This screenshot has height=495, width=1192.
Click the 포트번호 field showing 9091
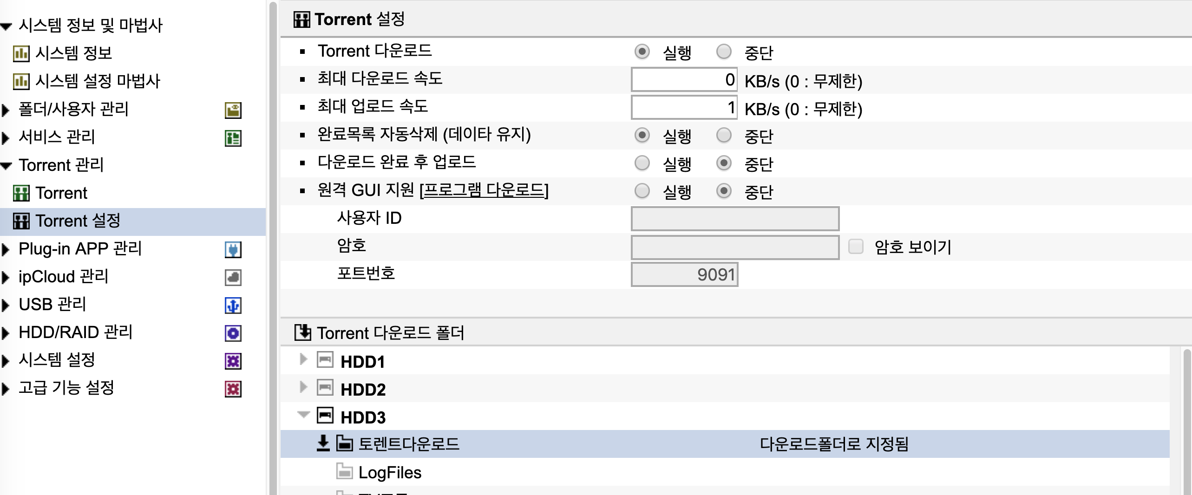pyautogui.click(x=684, y=274)
